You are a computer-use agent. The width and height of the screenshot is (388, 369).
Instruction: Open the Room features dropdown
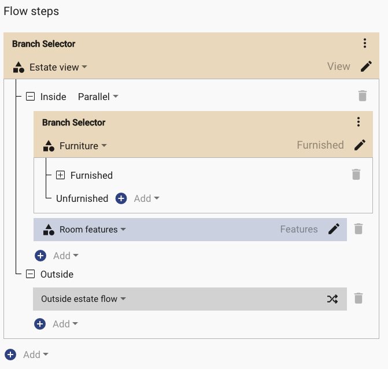click(93, 230)
